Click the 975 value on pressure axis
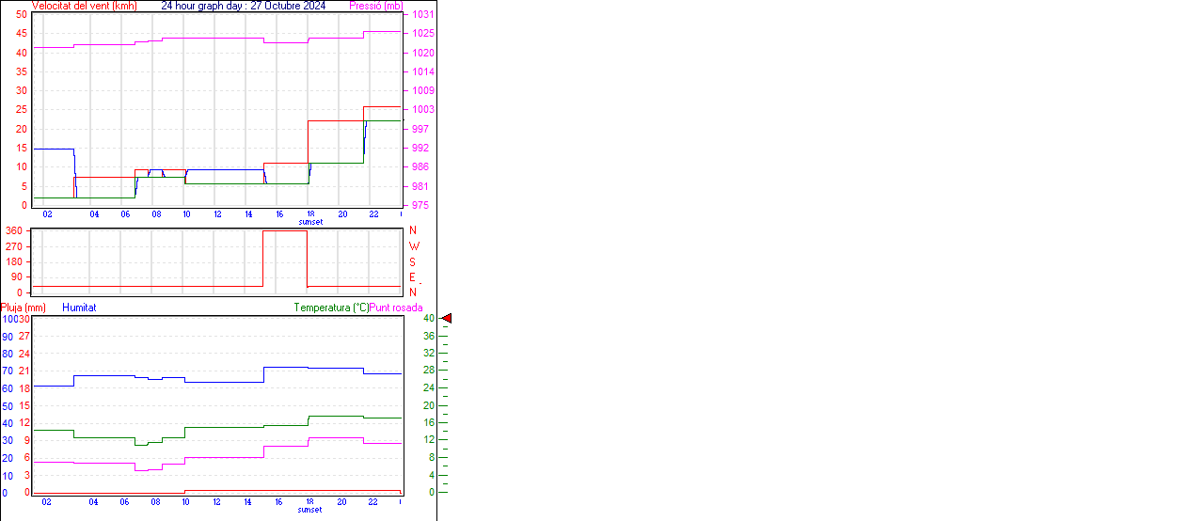 point(422,205)
